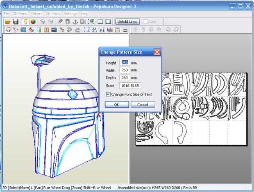Cancel the Change Pattern Size dialog
This screenshot has width=254, height=192.
point(143,104)
